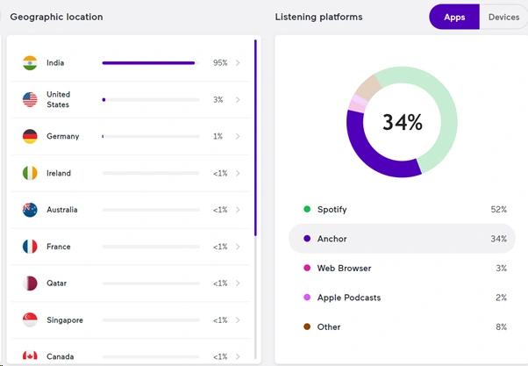Select Spotify in platform legend
528x366 pixels.
[x=332, y=210]
